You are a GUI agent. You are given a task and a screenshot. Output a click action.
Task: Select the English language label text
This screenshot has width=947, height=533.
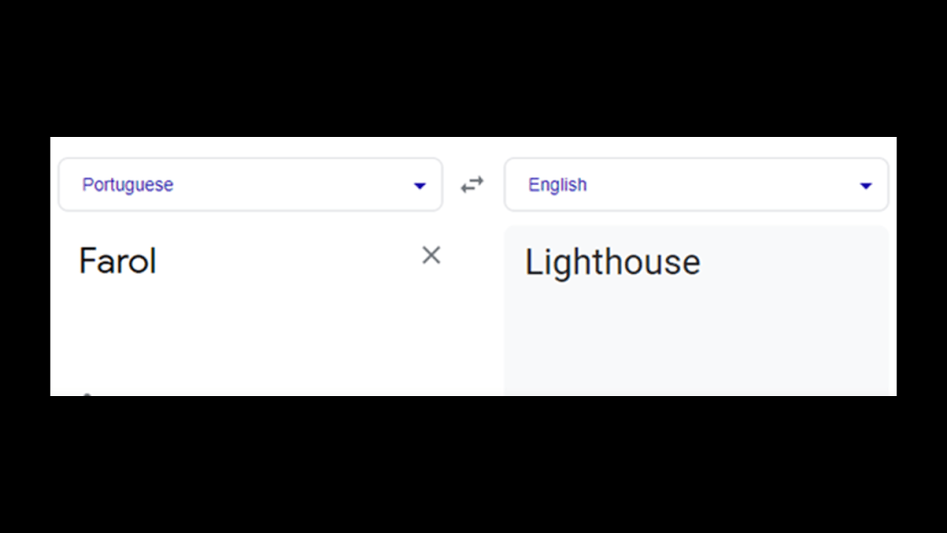pyautogui.click(x=557, y=185)
